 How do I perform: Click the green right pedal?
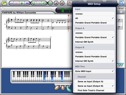pyautogui.click(x=69, y=89)
